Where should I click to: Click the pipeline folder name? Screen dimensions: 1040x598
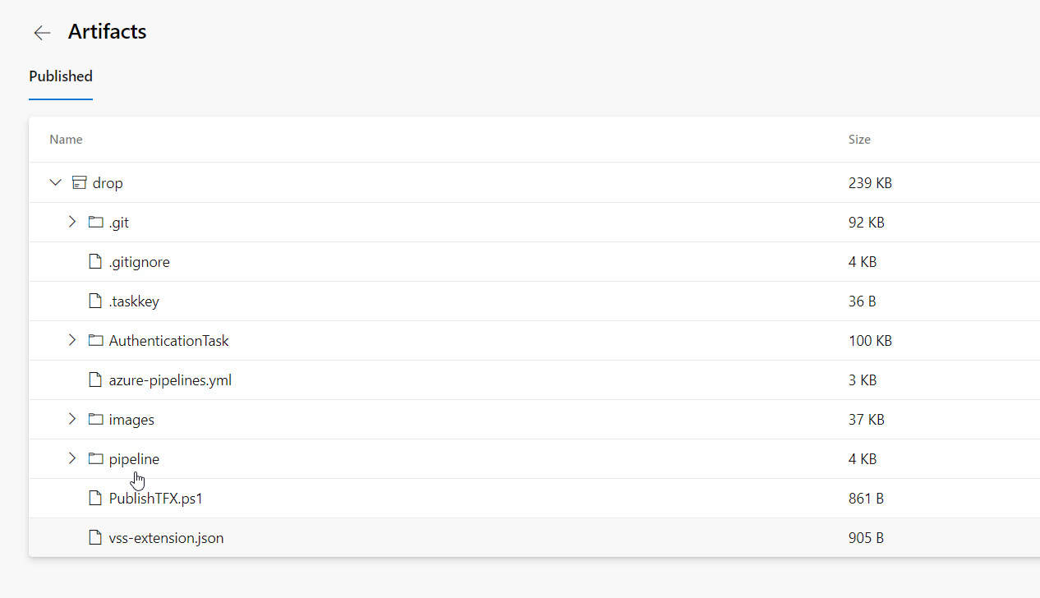[x=134, y=459]
